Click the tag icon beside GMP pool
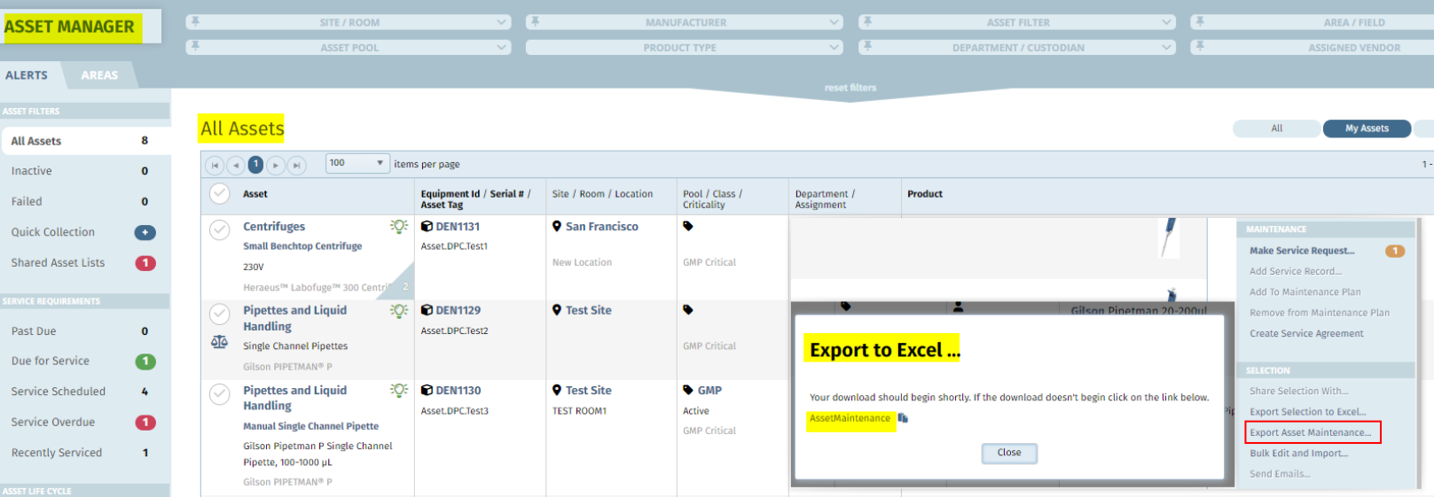The height and width of the screenshot is (497, 1434). click(x=688, y=390)
